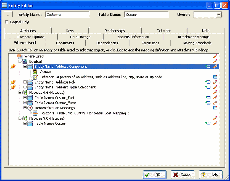
Task: Click edit pencil for Netezza 4.6 row
Action: pos(215,92)
